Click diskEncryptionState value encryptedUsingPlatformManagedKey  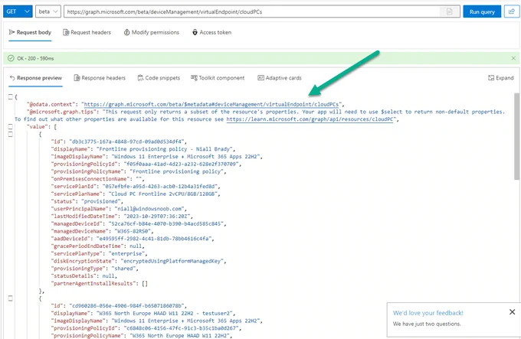[172, 261]
